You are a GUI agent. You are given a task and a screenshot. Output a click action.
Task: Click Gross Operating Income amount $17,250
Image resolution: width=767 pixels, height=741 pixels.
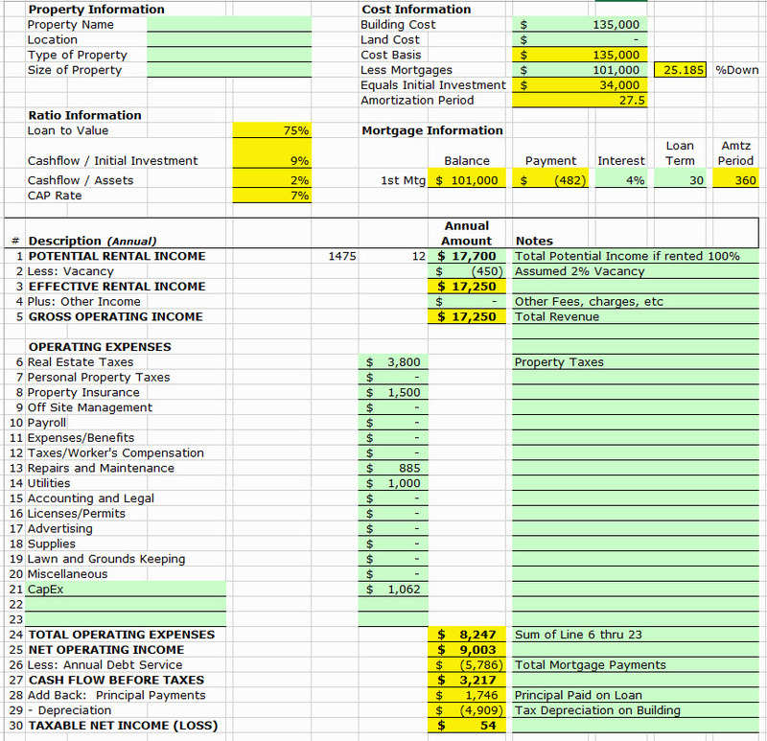(467, 316)
